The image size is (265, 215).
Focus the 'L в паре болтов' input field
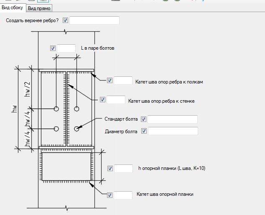coord(66,48)
